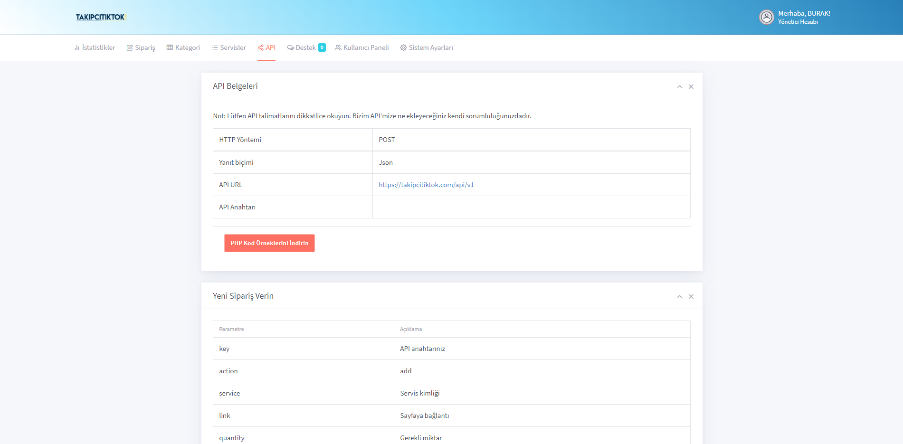Image resolution: width=903 pixels, height=444 pixels.
Task: Click the link parameter cell
Action: point(304,416)
